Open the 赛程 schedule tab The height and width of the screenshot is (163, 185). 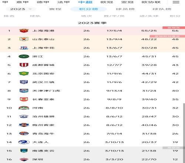[55, 9]
